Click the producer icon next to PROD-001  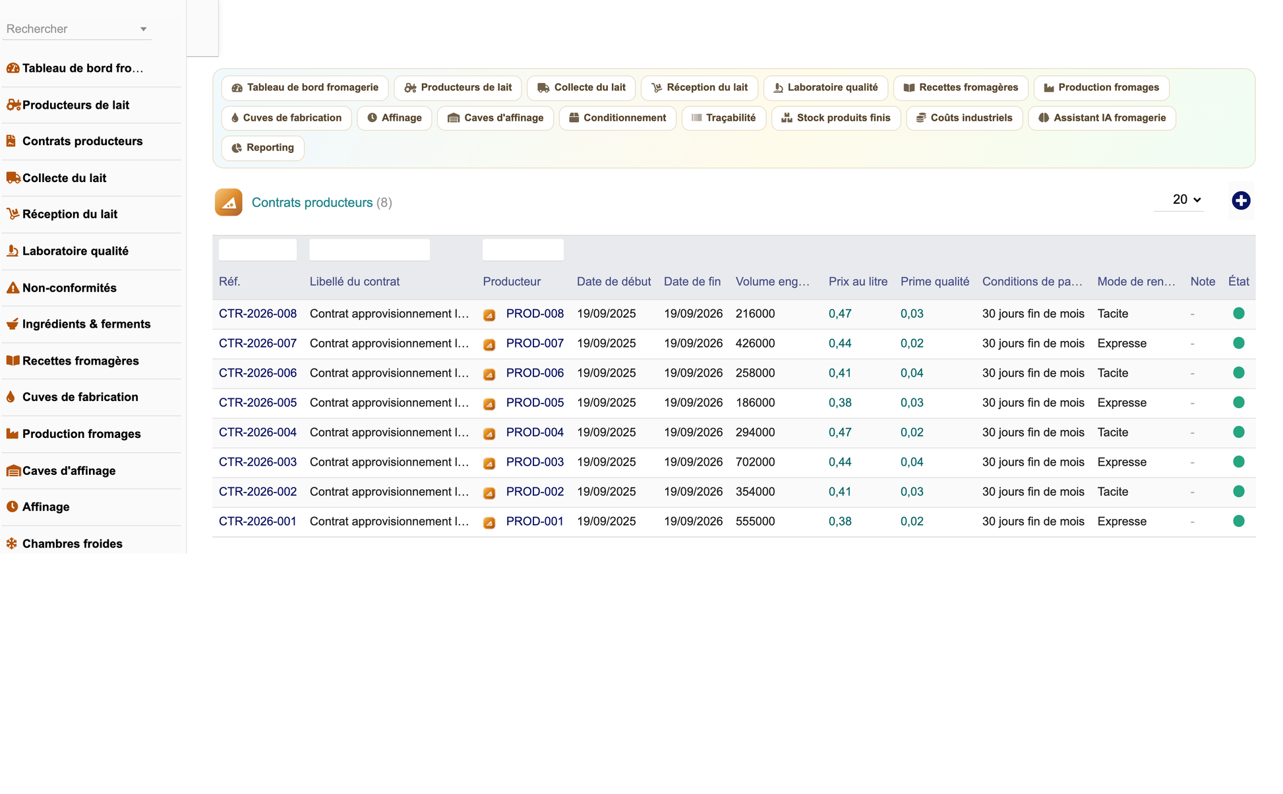coord(489,522)
